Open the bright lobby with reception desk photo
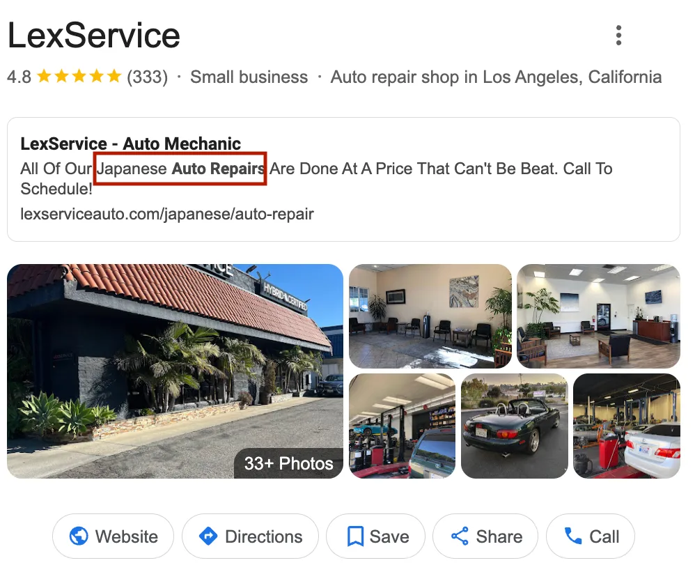This screenshot has width=695, height=588. [x=598, y=316]
